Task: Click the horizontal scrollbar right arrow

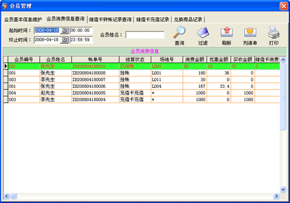Action: coord(276,196)
